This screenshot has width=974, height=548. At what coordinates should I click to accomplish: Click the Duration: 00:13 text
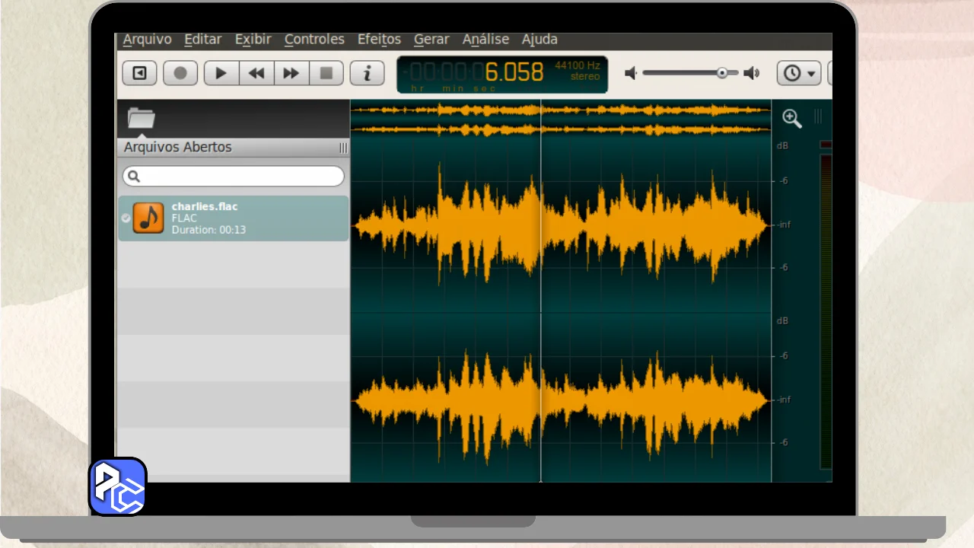point(208,230)
